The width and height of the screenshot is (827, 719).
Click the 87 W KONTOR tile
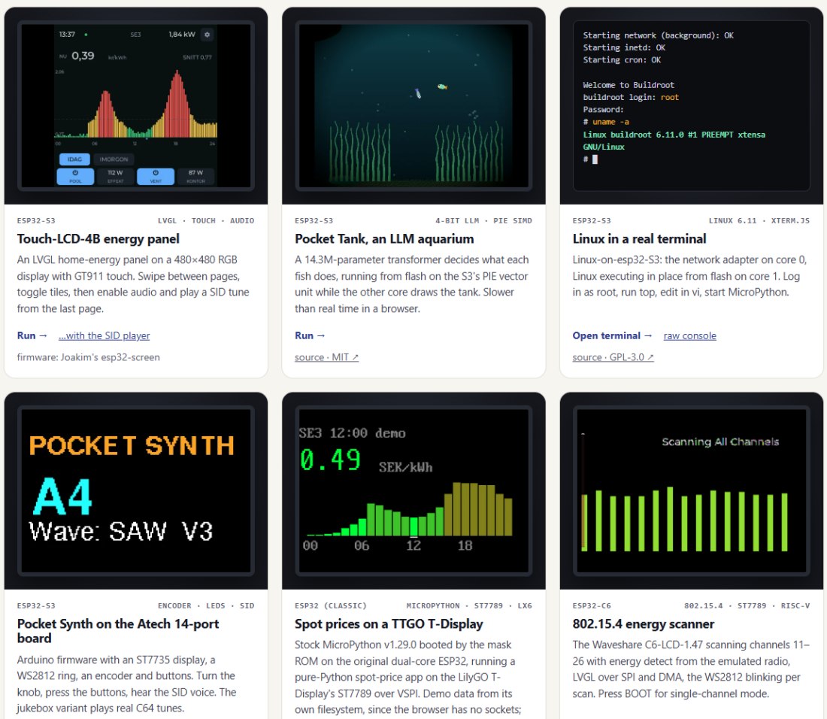195,176
